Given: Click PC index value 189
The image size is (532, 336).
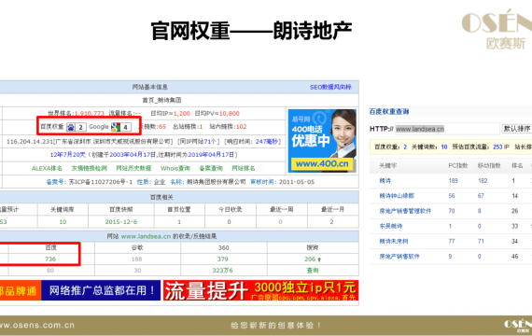Looking at the screenshot, I should [x=453, y=181].
